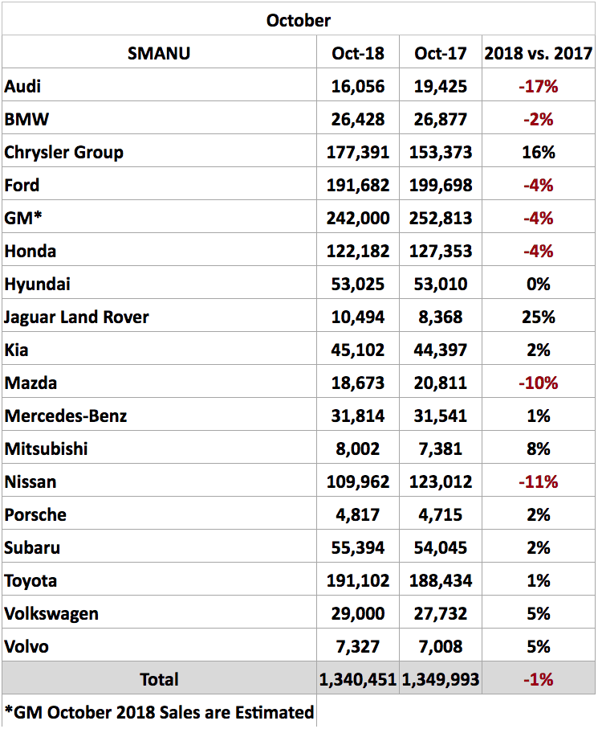Click Nissan's Oct-18 value 109,962
The width and height of the screenshot is (598, 729).
(x=358, y=481)
